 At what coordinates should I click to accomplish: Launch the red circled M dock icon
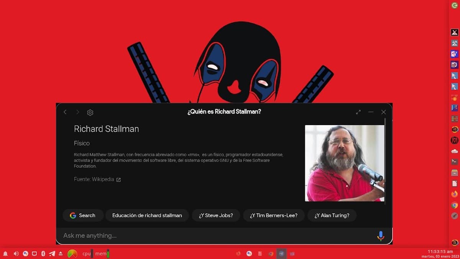(455, 140)
